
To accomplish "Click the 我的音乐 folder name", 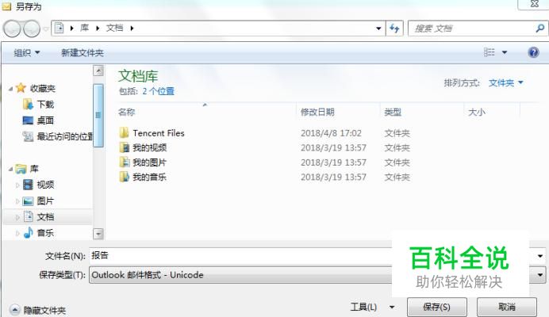I will (x=149, y=177).
